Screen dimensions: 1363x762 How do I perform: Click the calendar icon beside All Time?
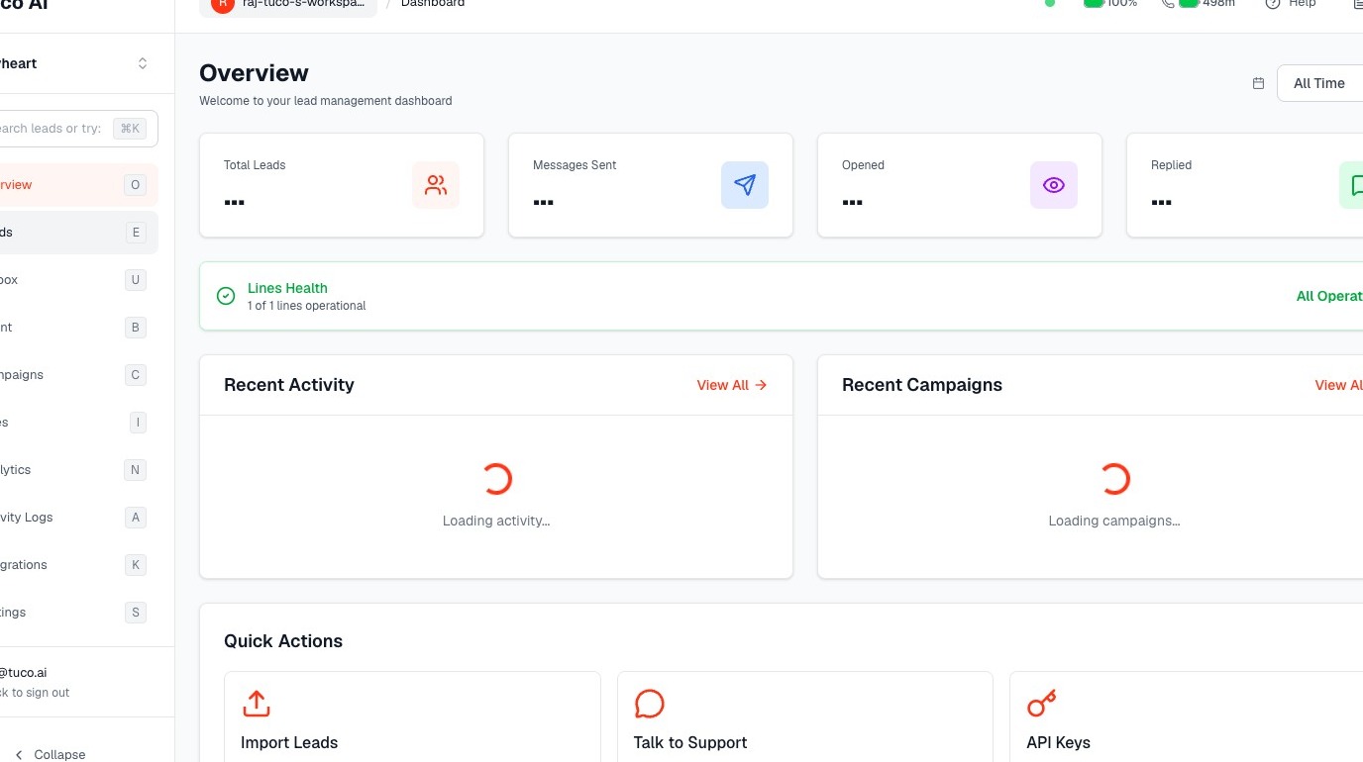tap(1258, 83)
